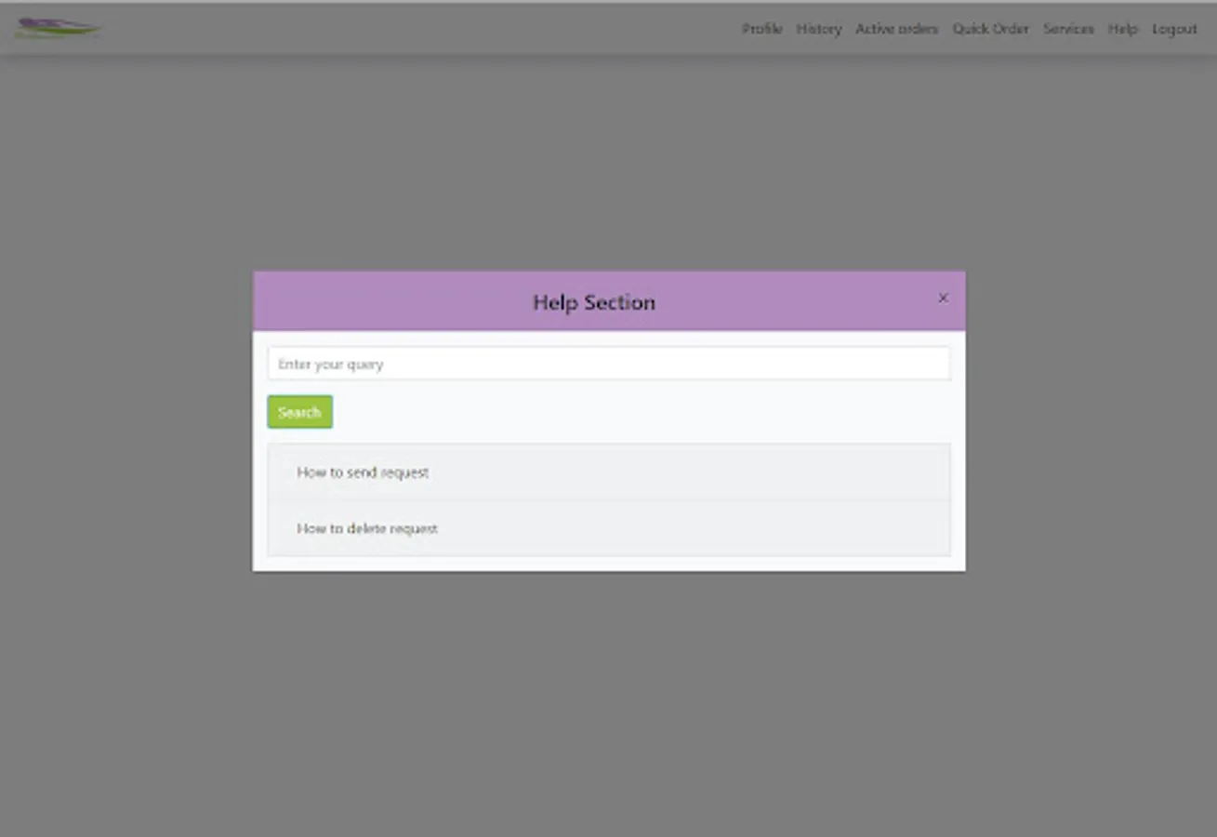Focus the 'Enter your query' search field
The width and height of the screenshot is (1217, 837).
point(609,364)
